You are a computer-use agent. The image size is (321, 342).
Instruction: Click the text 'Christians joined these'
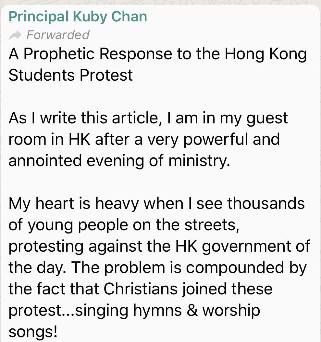[188, 289]
